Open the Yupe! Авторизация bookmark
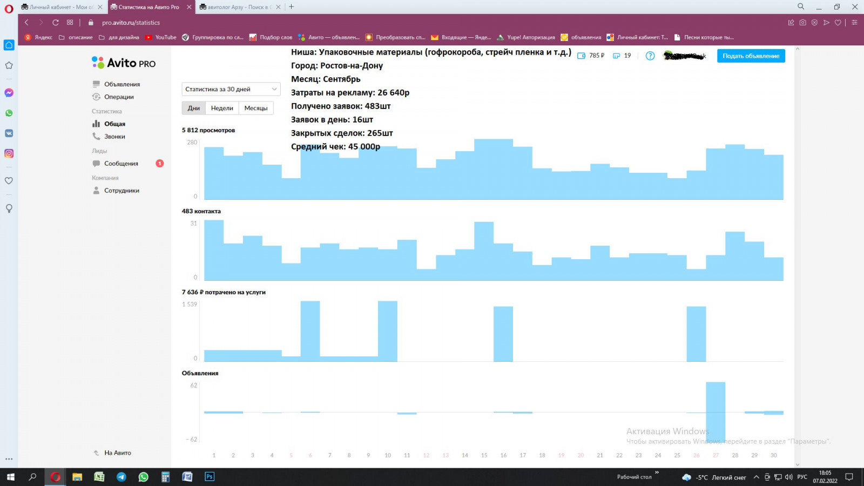This screenshot has width=864, height=486. [526, 37]
